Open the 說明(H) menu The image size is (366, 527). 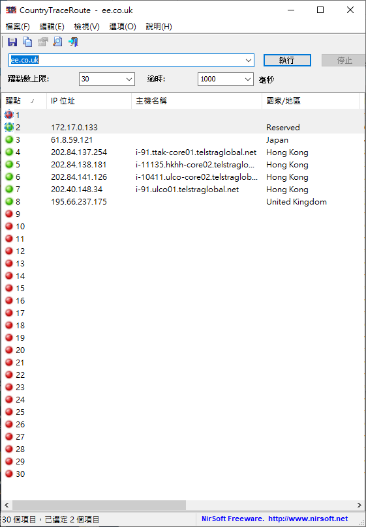[159, 27]
